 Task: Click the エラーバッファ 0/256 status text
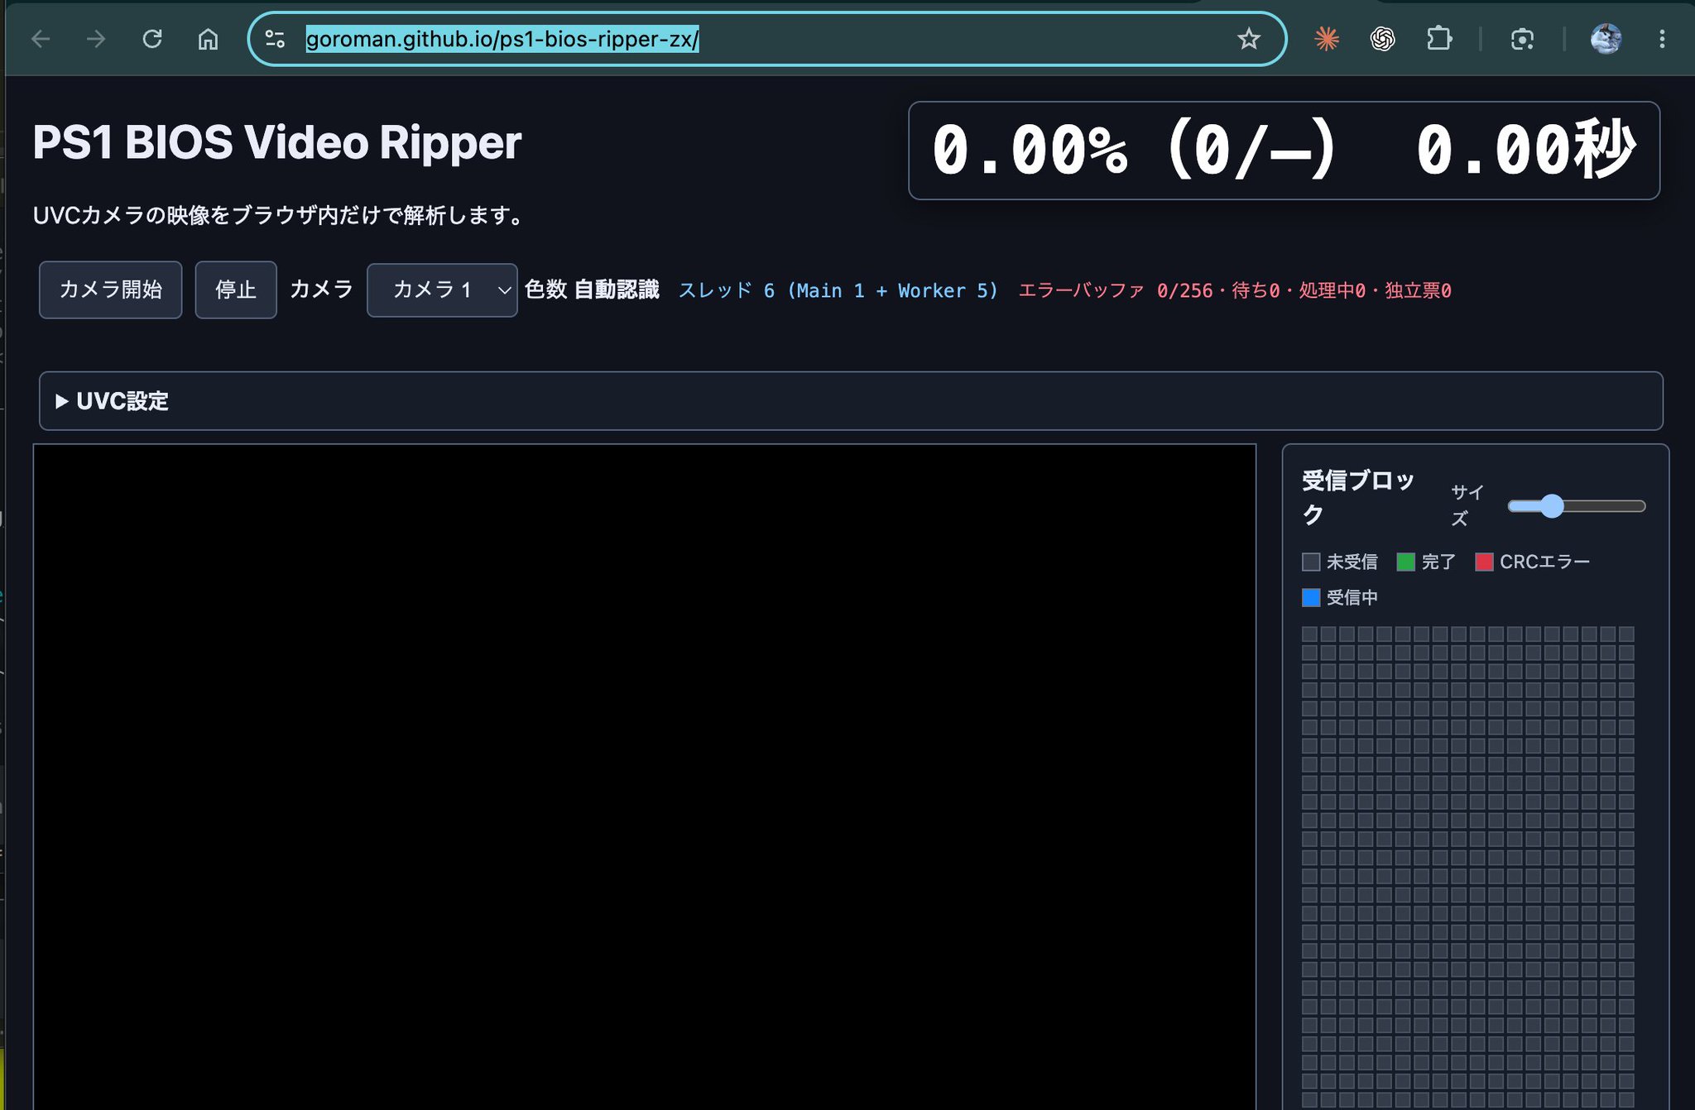pos(1235,290)
